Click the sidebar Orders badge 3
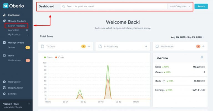The height and width of the screenshot is (111, 213). (28, 47)
